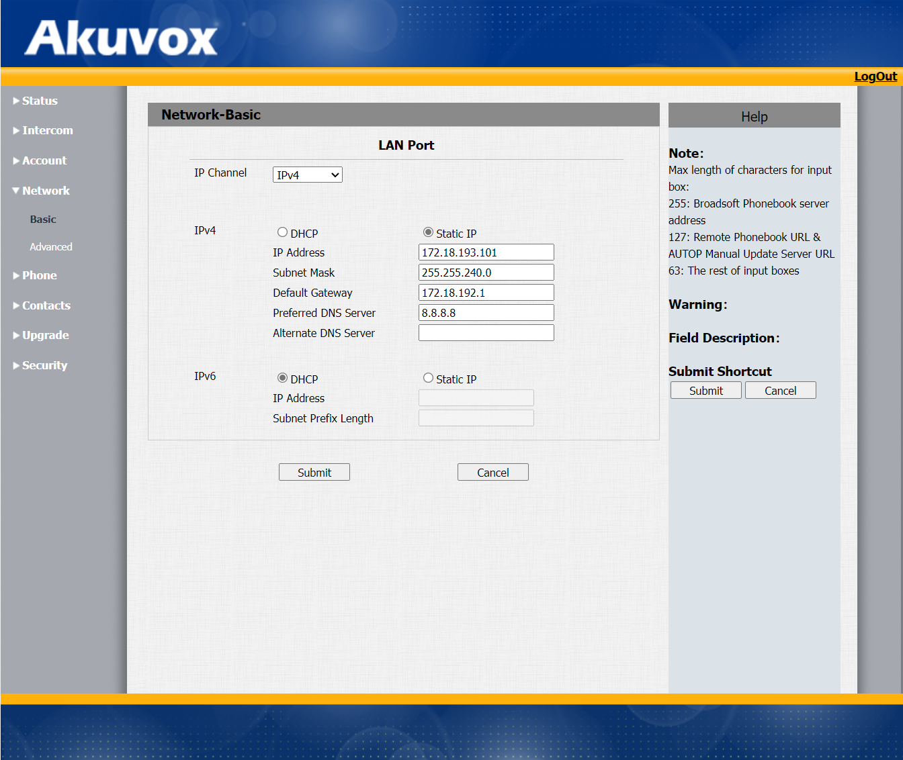
Task: Click the Akuvox logo
Action: tap(121, 37)
